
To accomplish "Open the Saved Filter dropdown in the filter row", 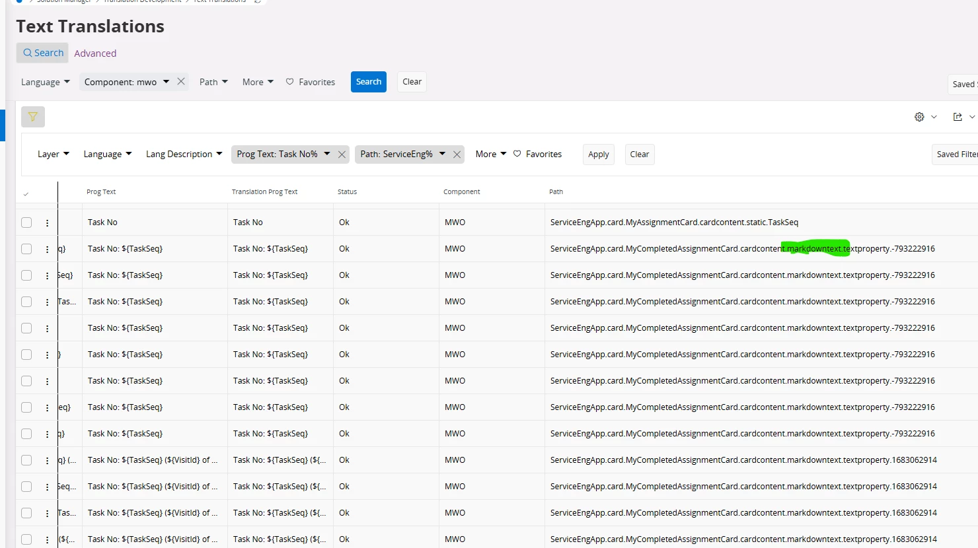I will tap(955, 154).
